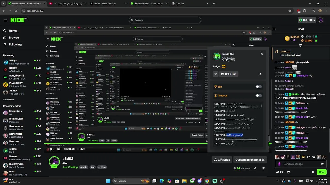Screen dimensions: 330x185
Task: Open YSMO channel in sidebar
Action: [22, 92]
